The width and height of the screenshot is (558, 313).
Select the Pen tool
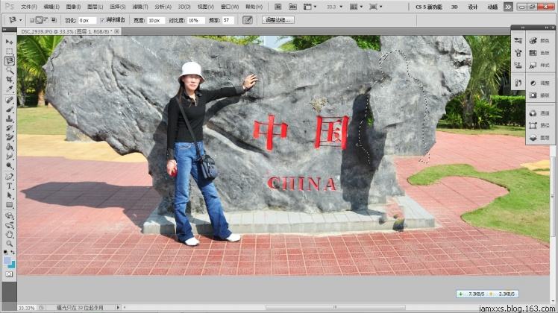click(9, 177)
